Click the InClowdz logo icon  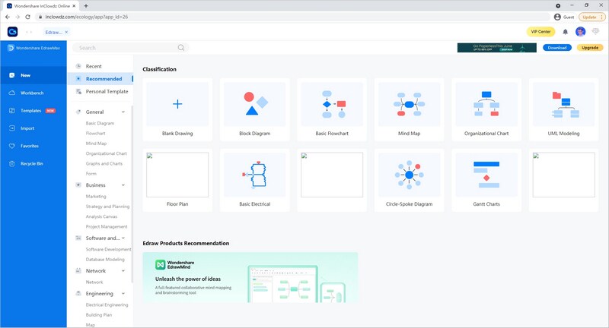pyautogui.click(x=12, y=32)
